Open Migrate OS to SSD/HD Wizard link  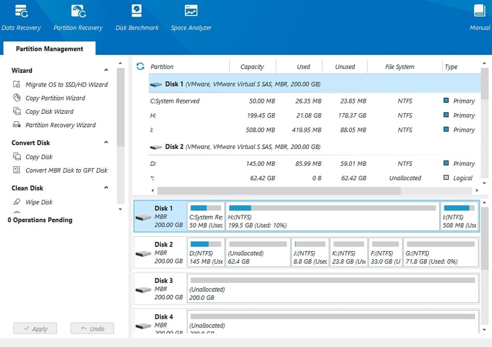coord(67,84)
